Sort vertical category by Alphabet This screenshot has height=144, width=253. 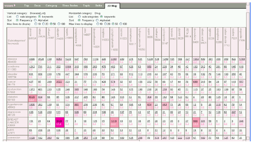pyautogui.click(x=35, y=20)
